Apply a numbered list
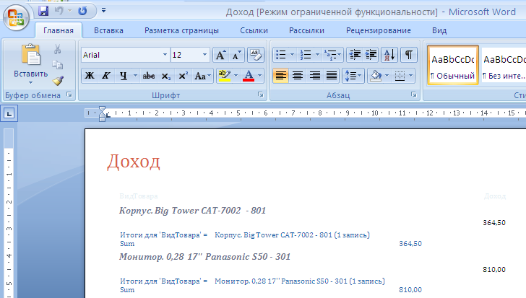526x298 pixels. 306,55
